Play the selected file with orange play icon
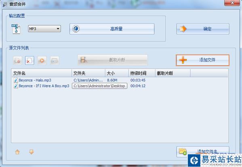 pos(42,61)
